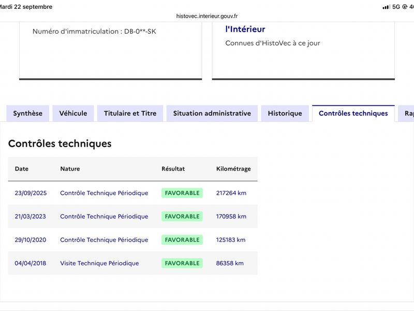Click Visite Technique Périodique entry
The width and height of the screenshot is (414, 311).
[x=99, y=263]
